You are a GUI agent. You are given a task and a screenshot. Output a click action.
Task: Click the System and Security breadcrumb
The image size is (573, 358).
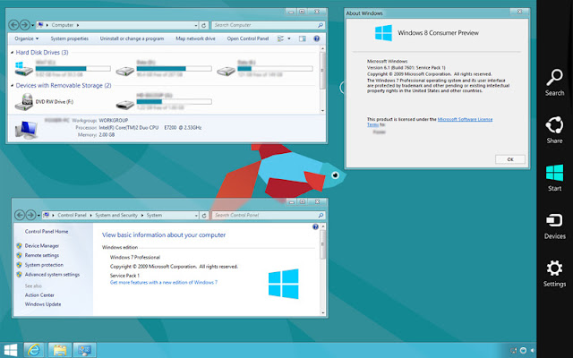[x=116, y=215]
